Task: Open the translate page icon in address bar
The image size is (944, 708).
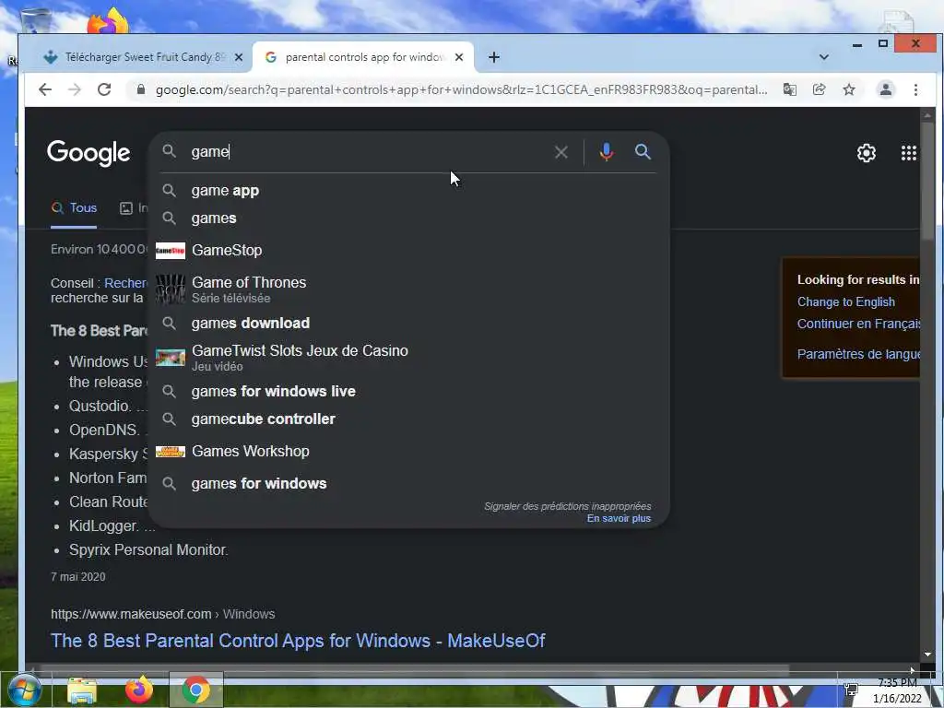Action: tap(789, 89)
